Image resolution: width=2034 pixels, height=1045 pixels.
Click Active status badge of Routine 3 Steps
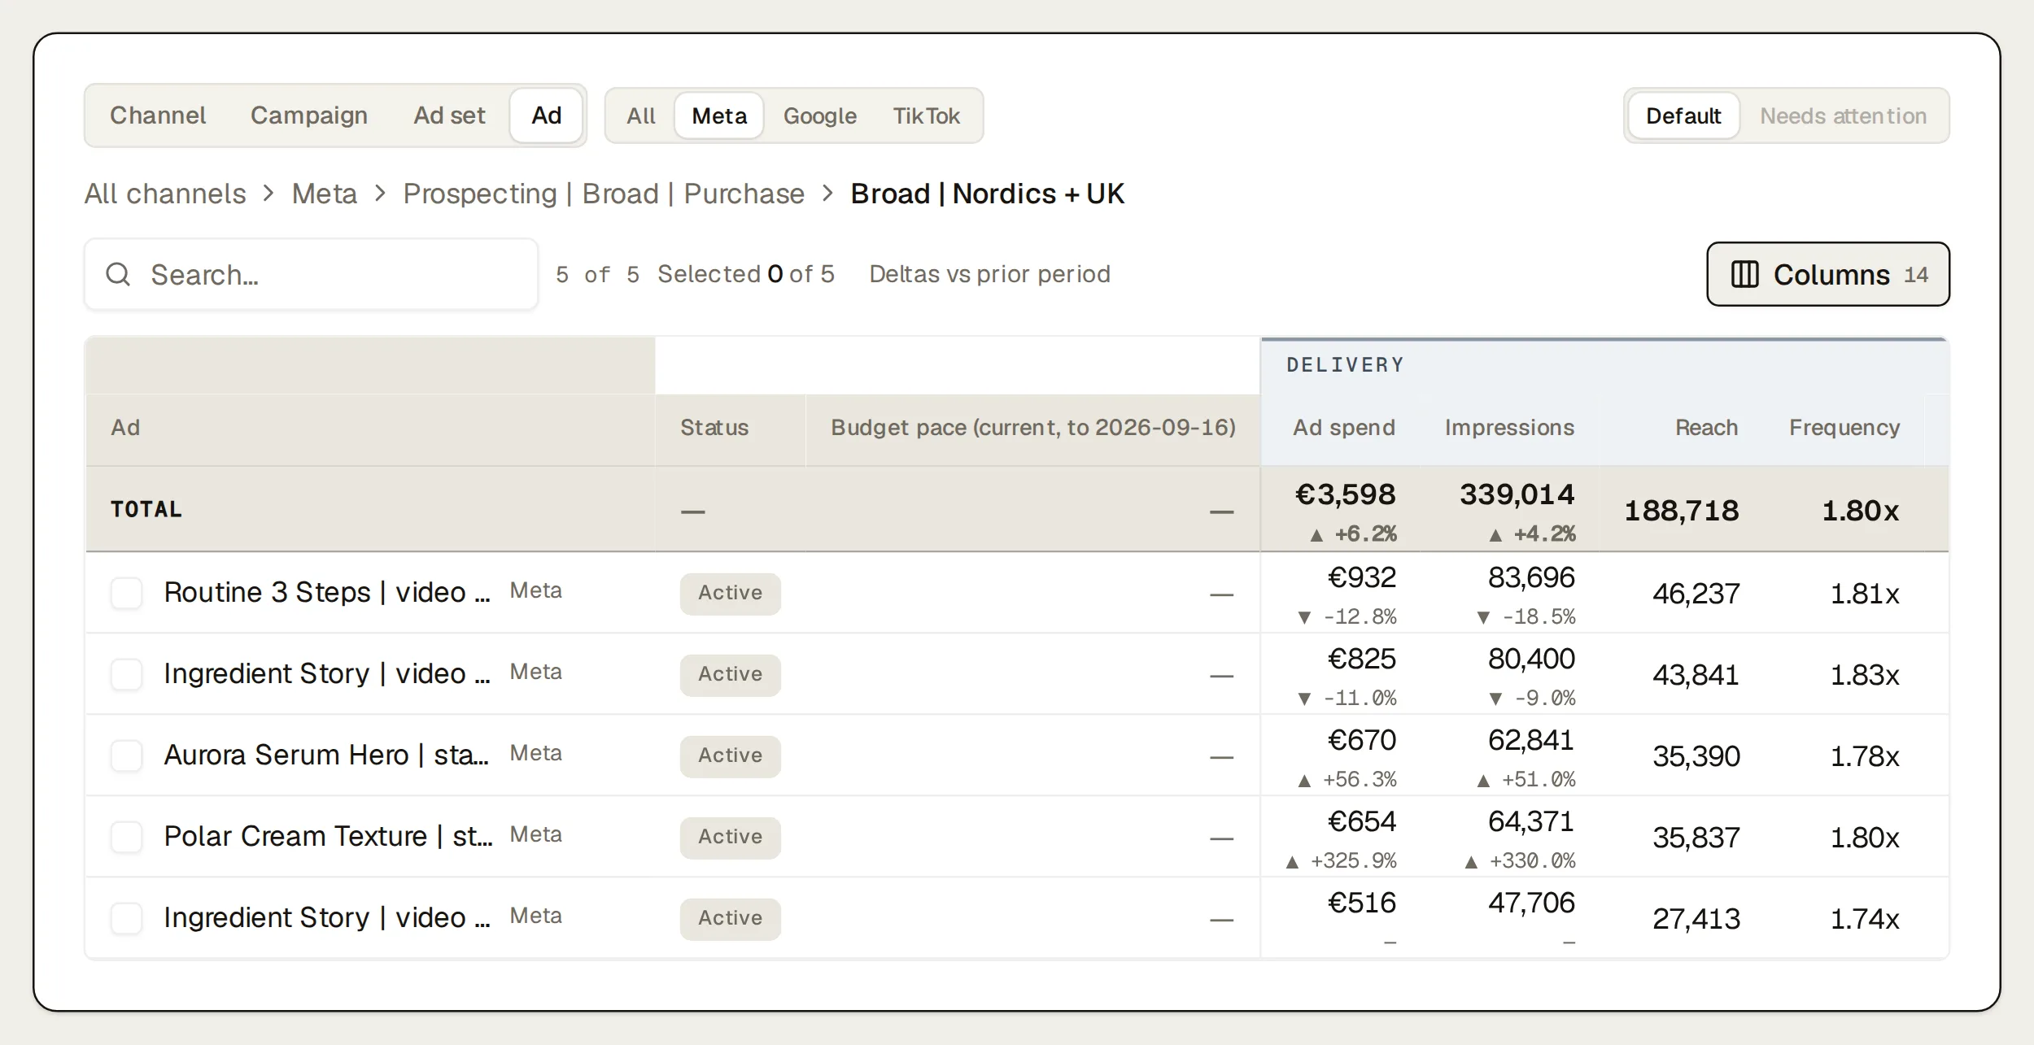tap(730, 593)
